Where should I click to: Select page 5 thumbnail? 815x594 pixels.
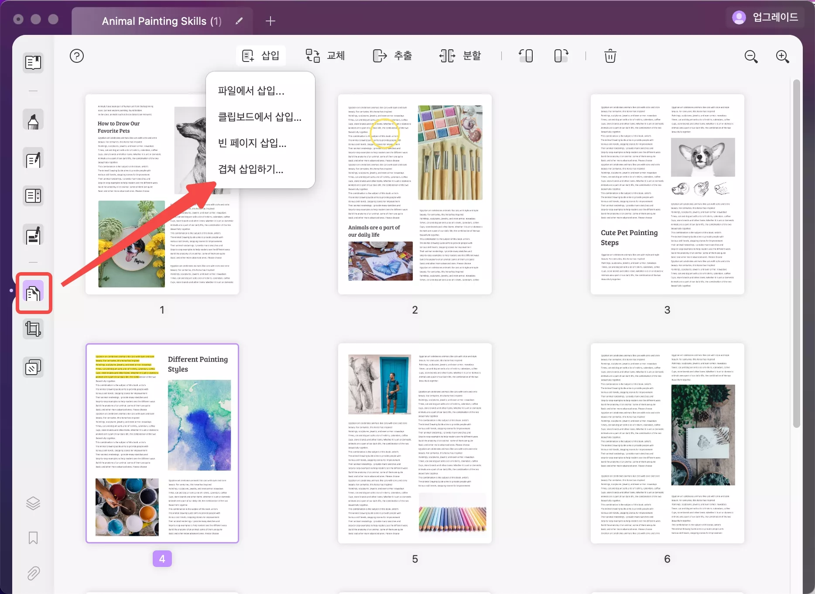415,443
